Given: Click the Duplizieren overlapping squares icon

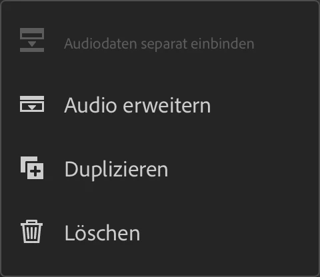Looking at the screenshot, I should coord(32,168).
